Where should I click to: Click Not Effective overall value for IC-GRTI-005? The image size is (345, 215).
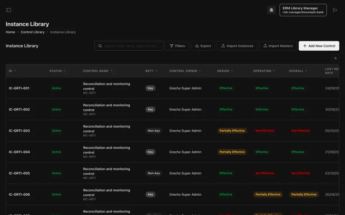click(x=301, y=173)
